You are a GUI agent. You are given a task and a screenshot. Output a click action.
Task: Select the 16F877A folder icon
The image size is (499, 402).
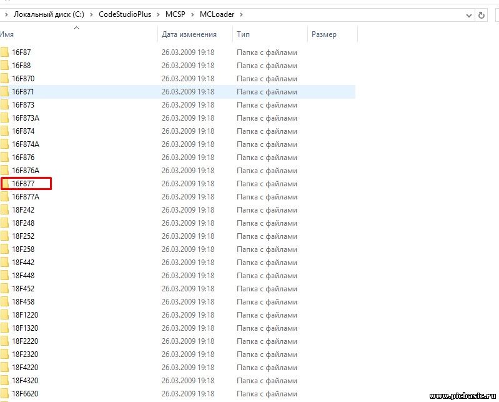(4, 197)
